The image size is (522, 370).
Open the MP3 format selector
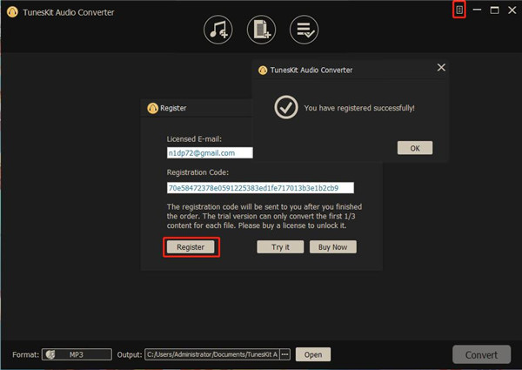[x=77, y=354]
